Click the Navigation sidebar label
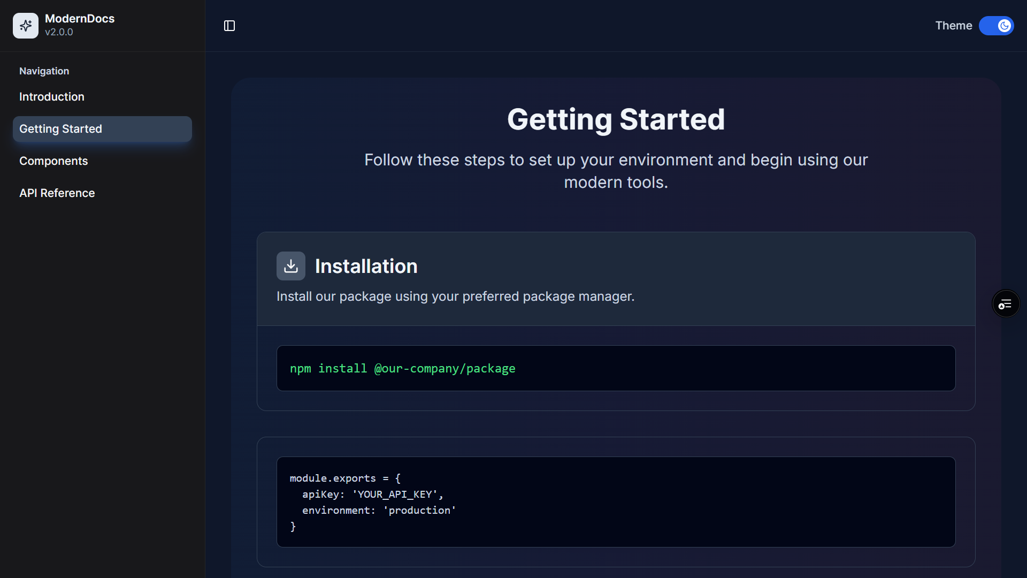Image resolution: width=1027 pixels, height=578 pixels. coord(44,71)
